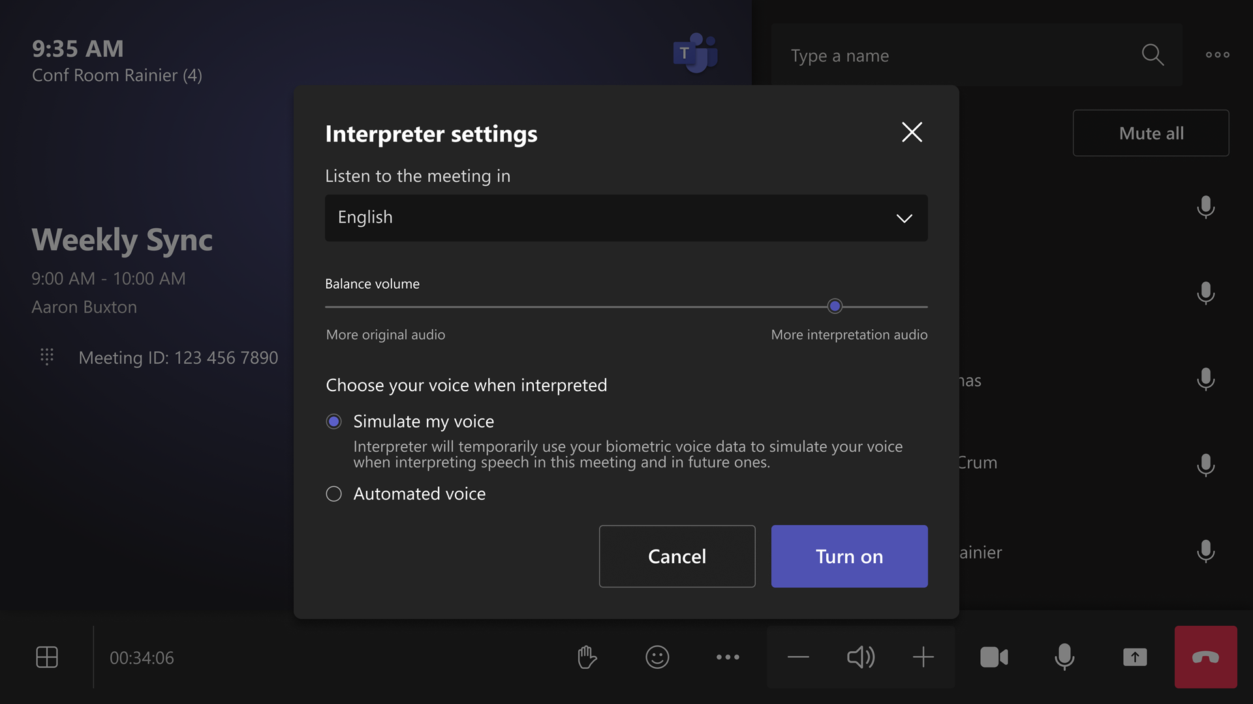Open the more options menu in the call controls
Image resolution: width=1253 pixels, height=704 pixels.
pyautogui.click(x=728, y=657)
